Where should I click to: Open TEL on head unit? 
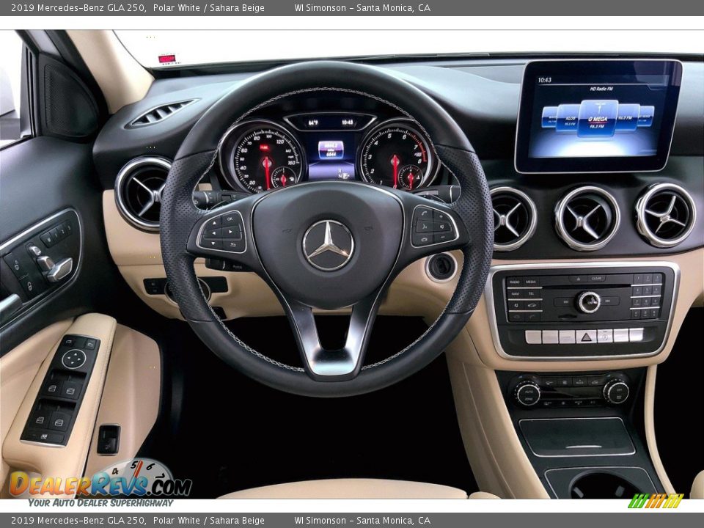click(x=531, y=293)
